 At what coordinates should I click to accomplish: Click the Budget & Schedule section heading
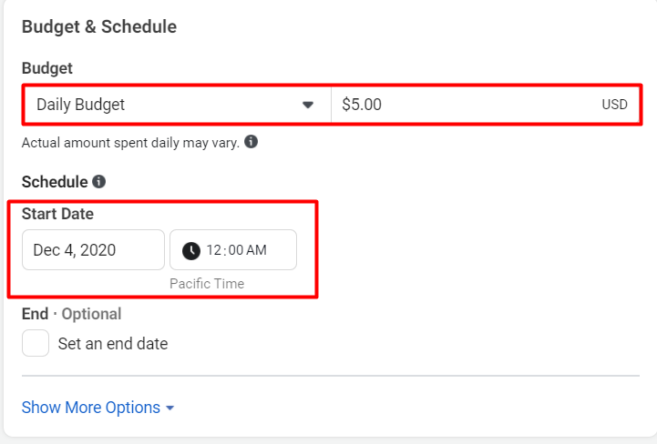[x=99, y=26]
